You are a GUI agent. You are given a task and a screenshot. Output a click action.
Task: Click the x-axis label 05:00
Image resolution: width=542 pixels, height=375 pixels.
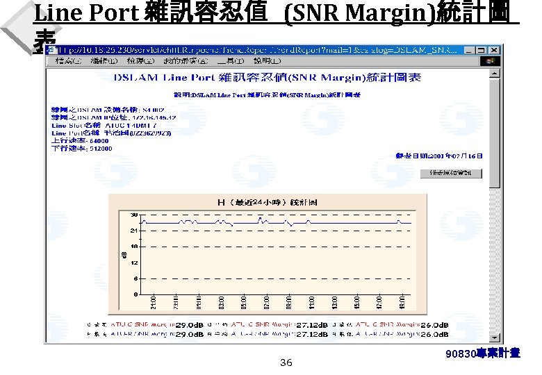pos(244,303)
